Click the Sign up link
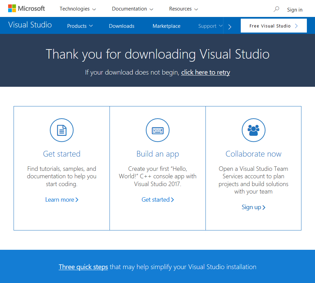 (x=254, y=207)
